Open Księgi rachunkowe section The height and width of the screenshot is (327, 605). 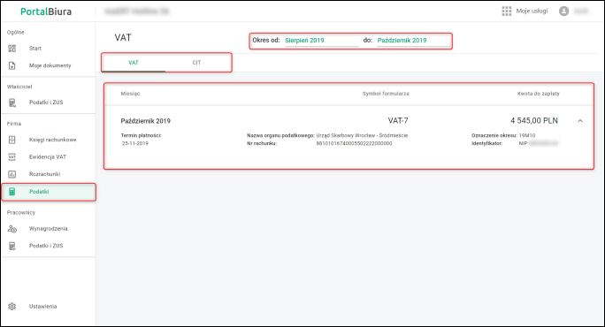[x=53, y=140]
